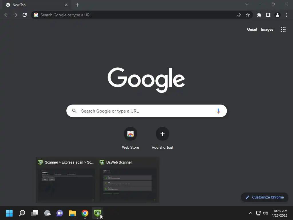The image size is (293, 220).
Task: Click the Google search box
Action: (146, 111)
